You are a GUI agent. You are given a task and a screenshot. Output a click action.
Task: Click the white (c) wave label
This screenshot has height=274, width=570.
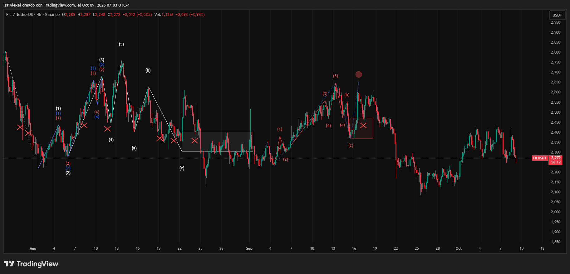coord(182,168)
